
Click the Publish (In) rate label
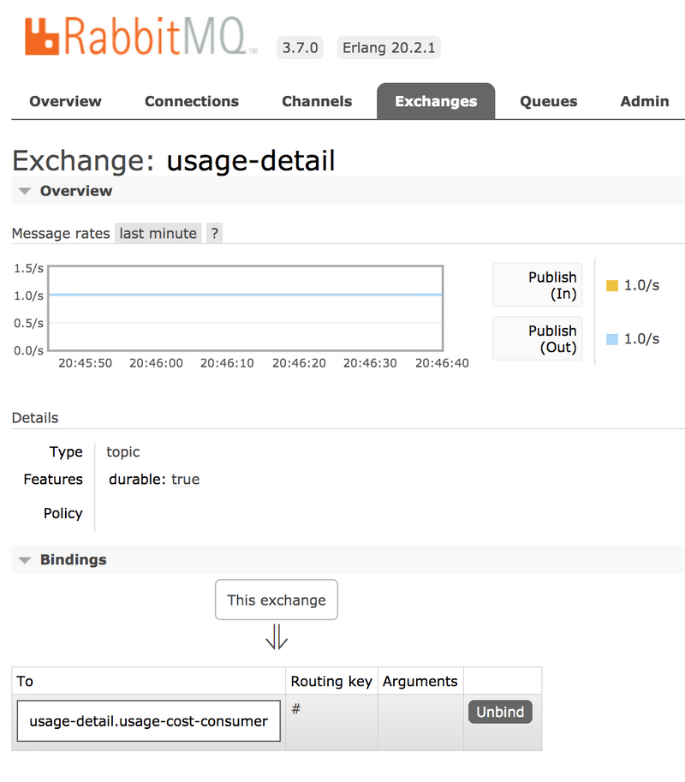(537, 286)
